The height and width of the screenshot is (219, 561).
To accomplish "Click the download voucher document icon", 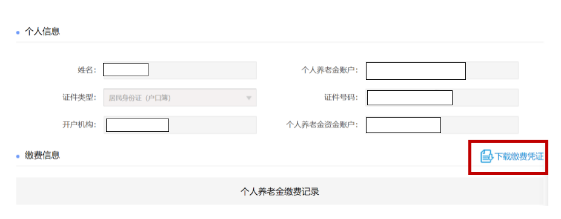I will point(486,157).
